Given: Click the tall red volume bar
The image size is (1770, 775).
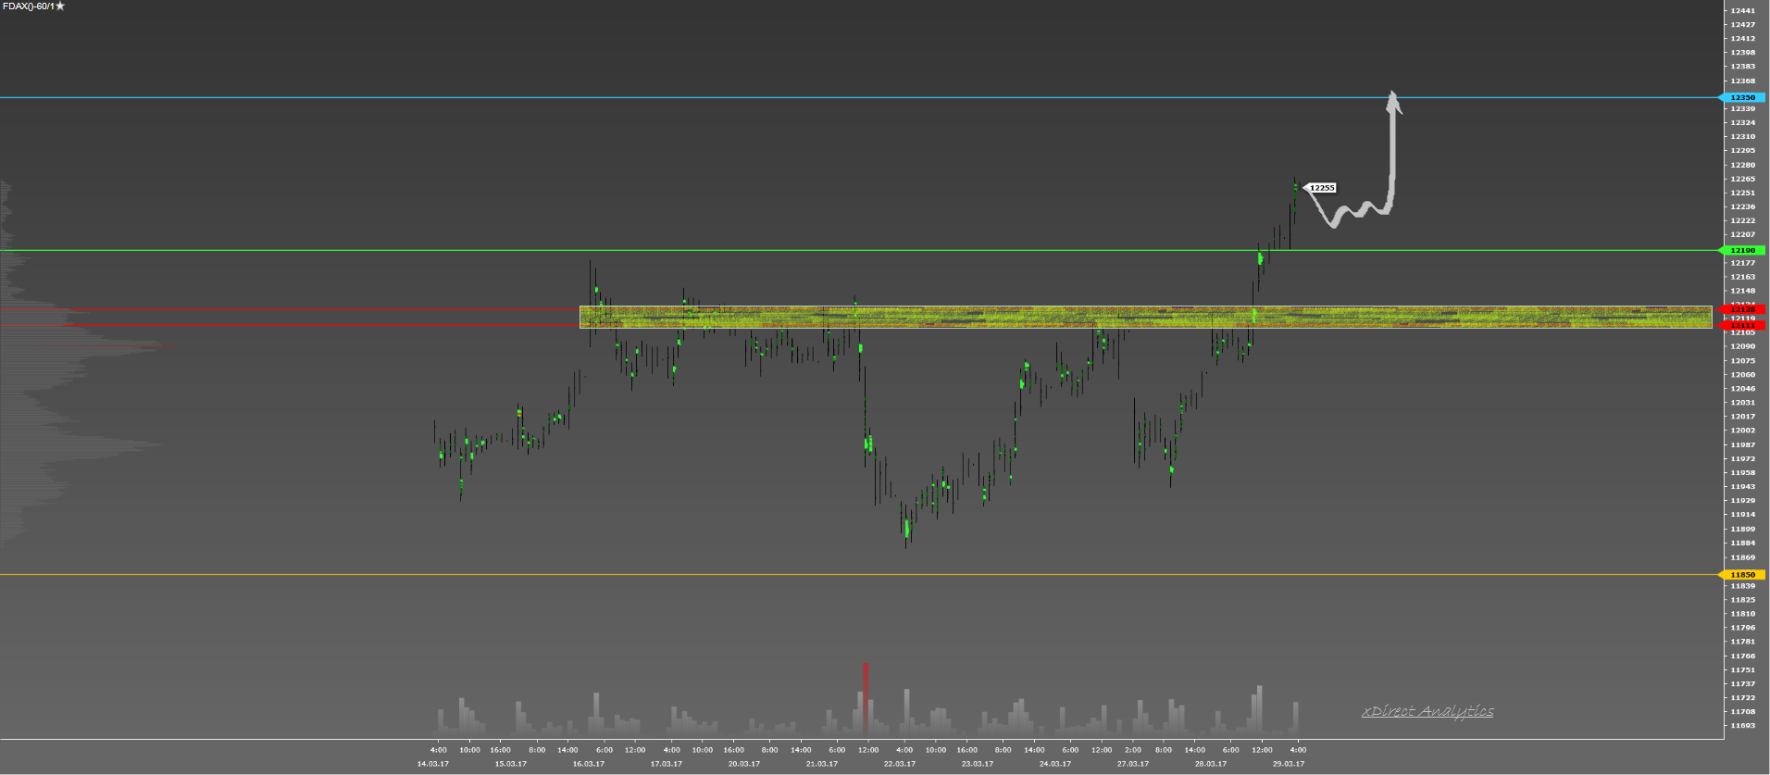Looking at the screenshot, I should (x=866, y=696).
